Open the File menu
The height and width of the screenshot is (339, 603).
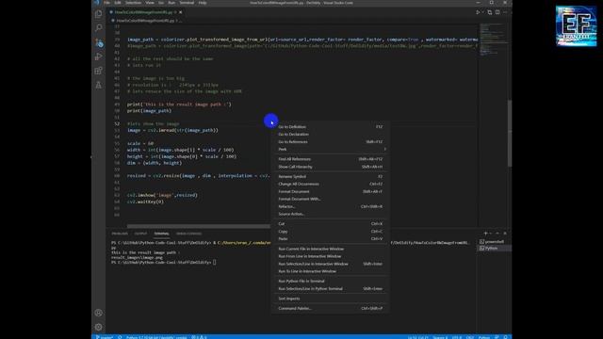(106, 3)
